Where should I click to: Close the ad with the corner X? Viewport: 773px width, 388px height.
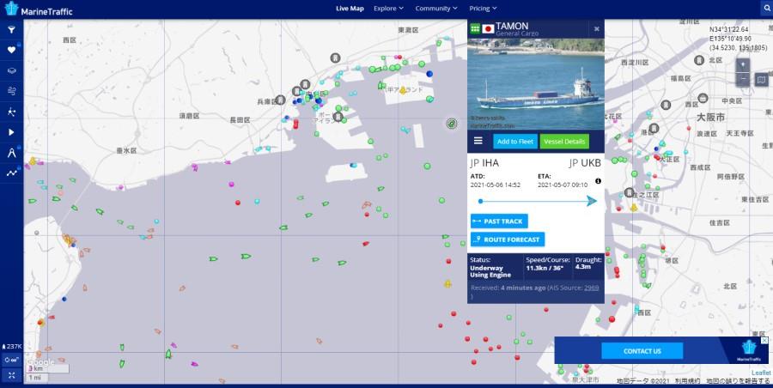pos(764,340)
